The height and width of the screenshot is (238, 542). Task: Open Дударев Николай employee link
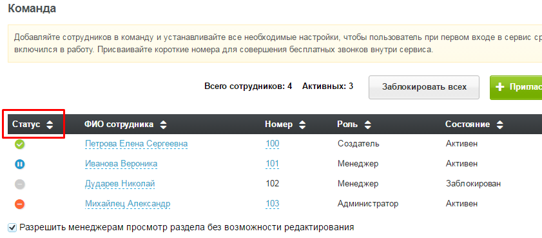[x=120, y=184]
